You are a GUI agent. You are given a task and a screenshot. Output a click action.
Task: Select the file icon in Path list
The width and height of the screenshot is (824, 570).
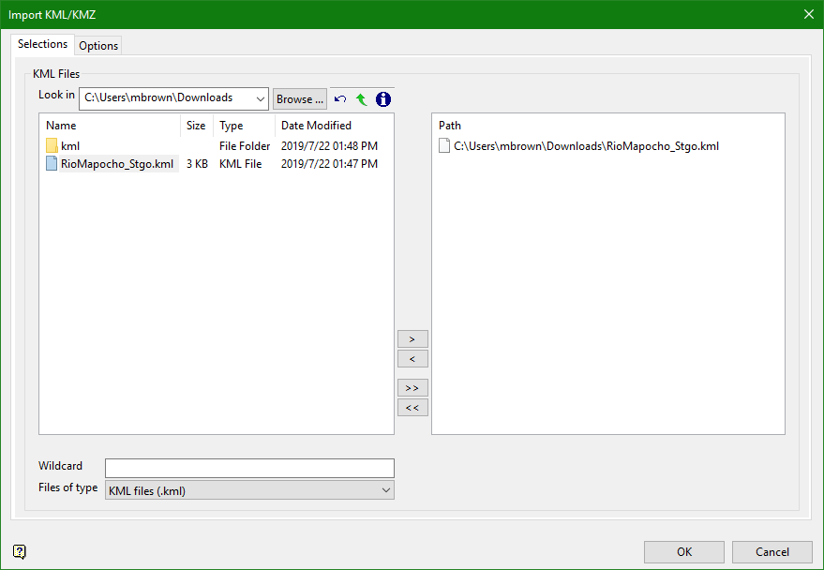(444, 146)
